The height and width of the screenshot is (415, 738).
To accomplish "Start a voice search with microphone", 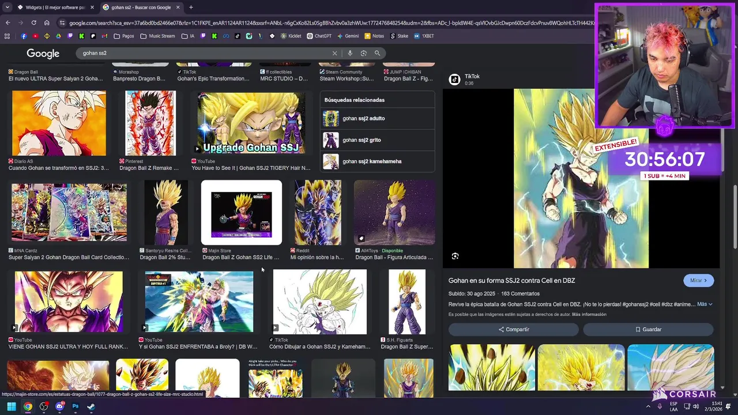I will coord(349,53).
